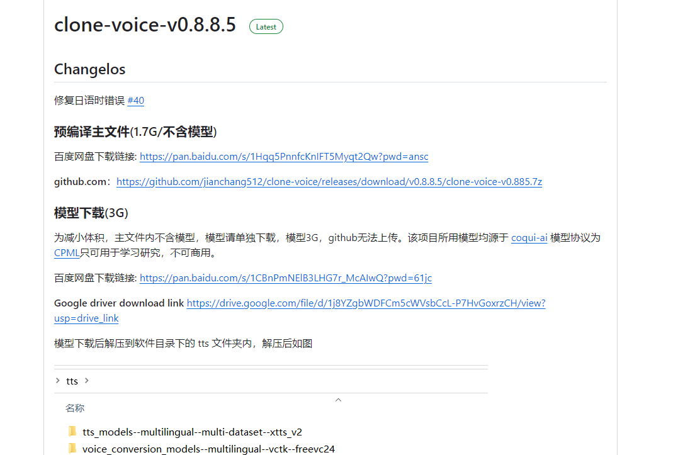Click the github.com: label
This screenshot has width=678, height=455.
pyautogui.click(x=82, y=181)
